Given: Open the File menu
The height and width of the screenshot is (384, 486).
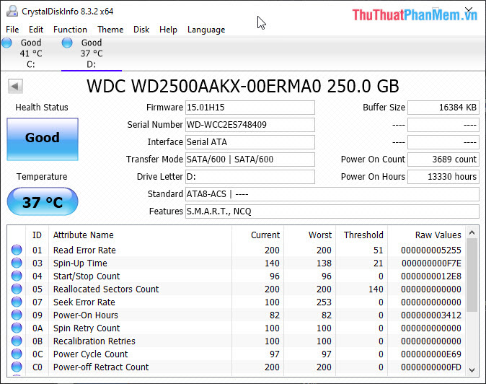Looking at the screenshot, I should click(12, 30).
